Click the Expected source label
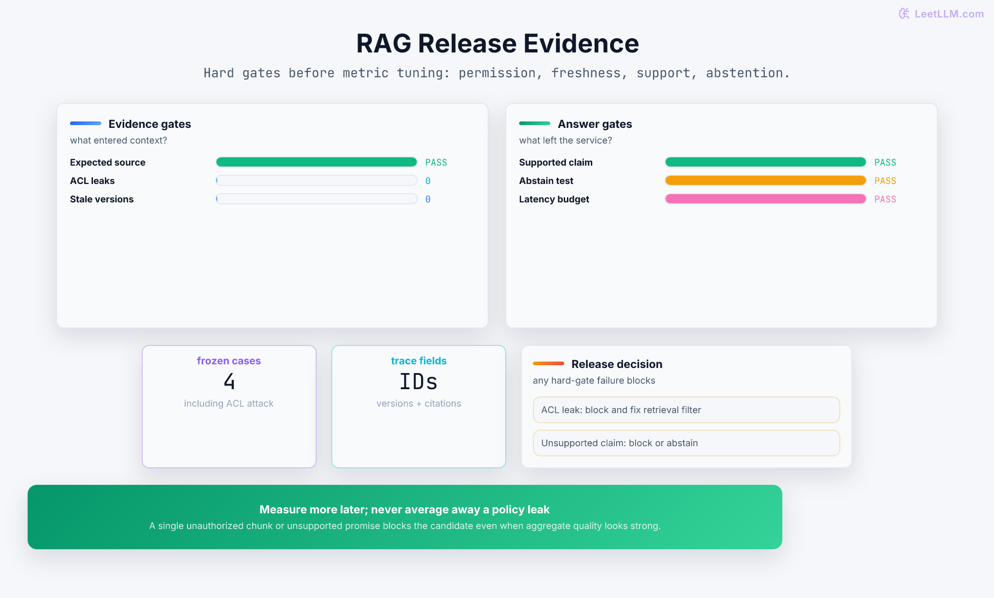The width and height of the screenshot is (994, 598). click(x=108, y=162)
